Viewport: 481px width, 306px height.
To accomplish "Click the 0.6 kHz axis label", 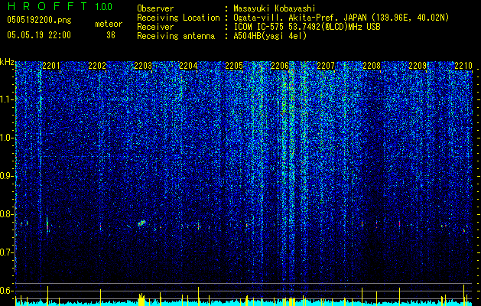I will [7, 291].
